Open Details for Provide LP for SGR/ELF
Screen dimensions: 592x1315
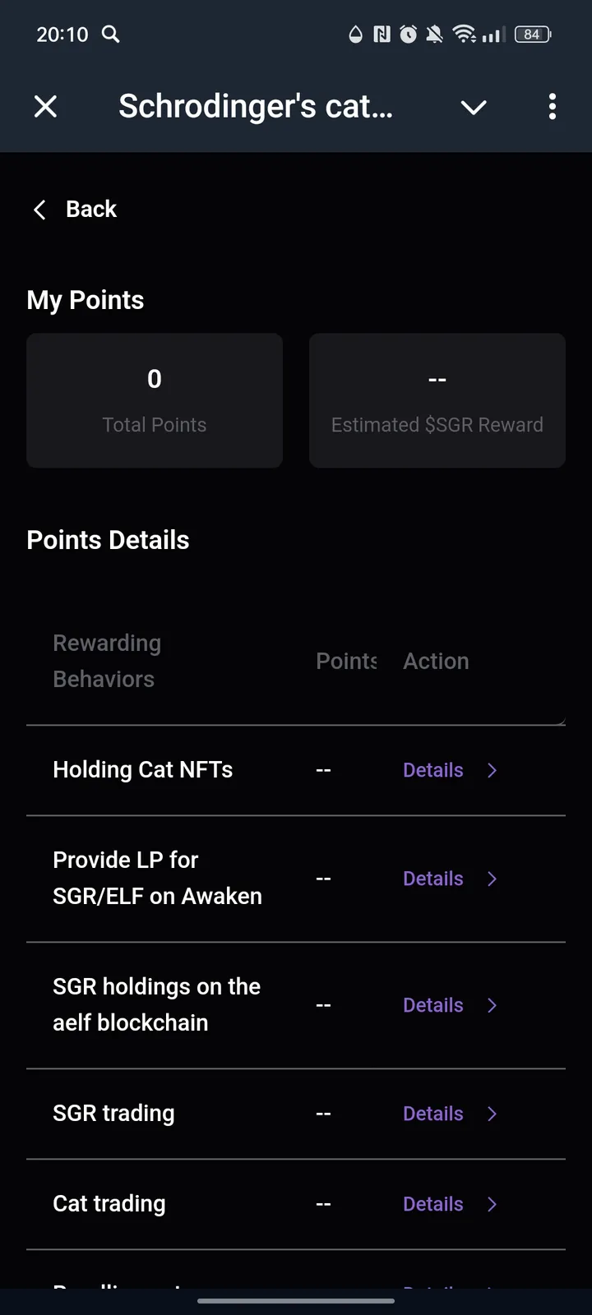point(433,879)
